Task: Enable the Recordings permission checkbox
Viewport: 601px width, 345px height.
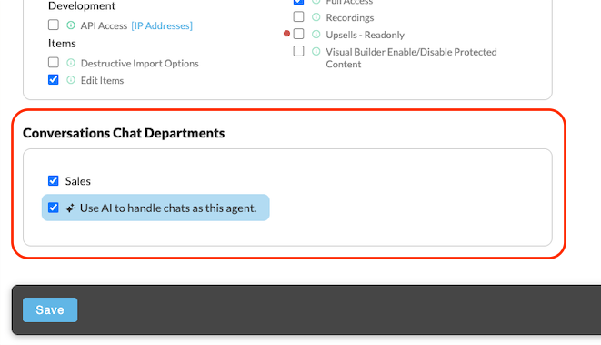Action: pyautogui.click(x=298, y=16)
